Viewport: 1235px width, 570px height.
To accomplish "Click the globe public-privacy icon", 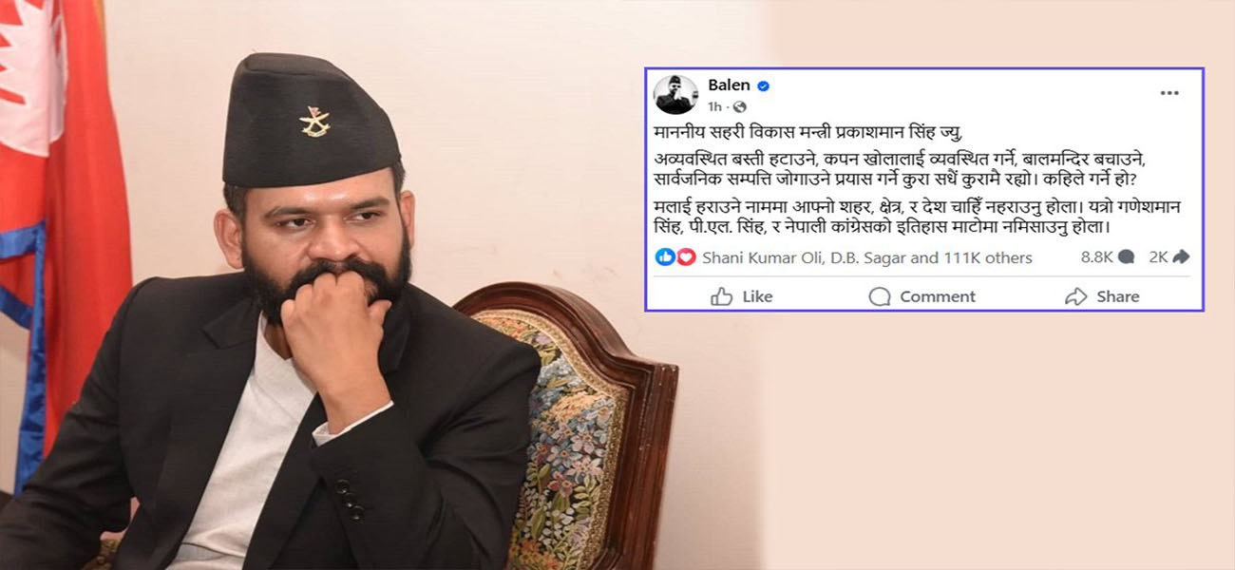I will (x=740, y=106).
